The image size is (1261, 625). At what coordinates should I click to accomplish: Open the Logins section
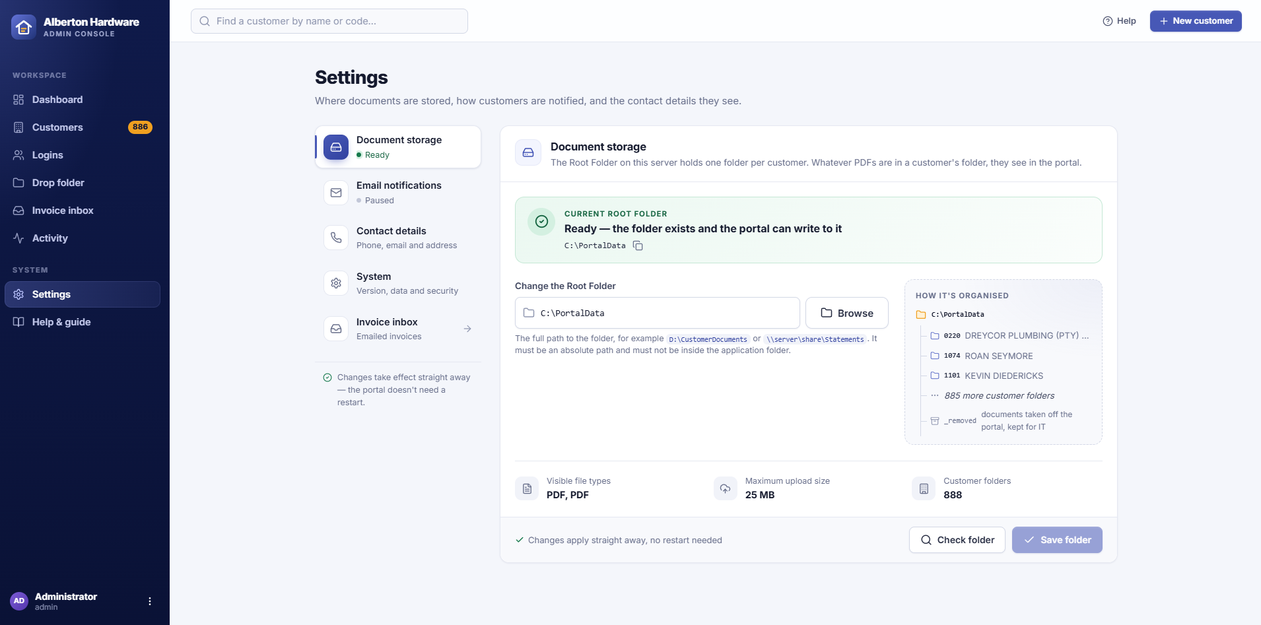83,155
